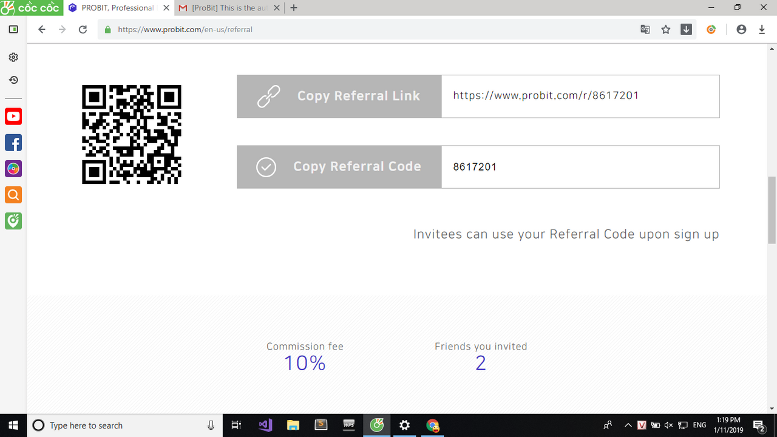The width and height of the screenshot is (777, 437).
Task: Open the notification center icon
Action: (759, 425)
